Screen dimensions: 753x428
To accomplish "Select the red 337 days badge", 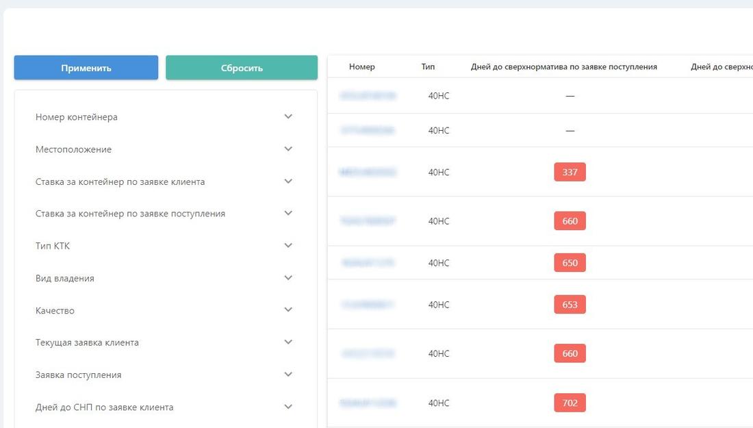I will [570, 172].
